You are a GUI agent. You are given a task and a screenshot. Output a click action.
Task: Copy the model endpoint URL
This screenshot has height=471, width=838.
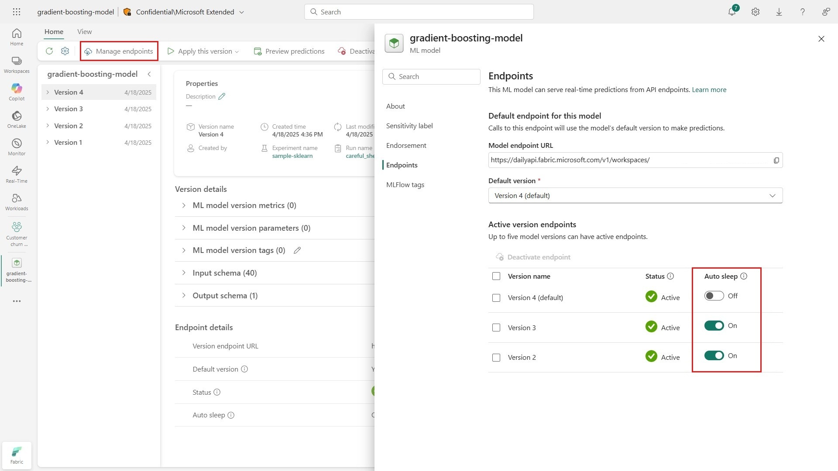pyautogui.click(x=776, y=160)
